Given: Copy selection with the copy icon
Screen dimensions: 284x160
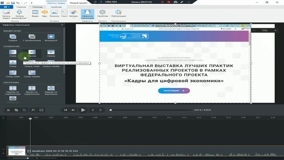Looking at the screenshot, I should (16, 110).
